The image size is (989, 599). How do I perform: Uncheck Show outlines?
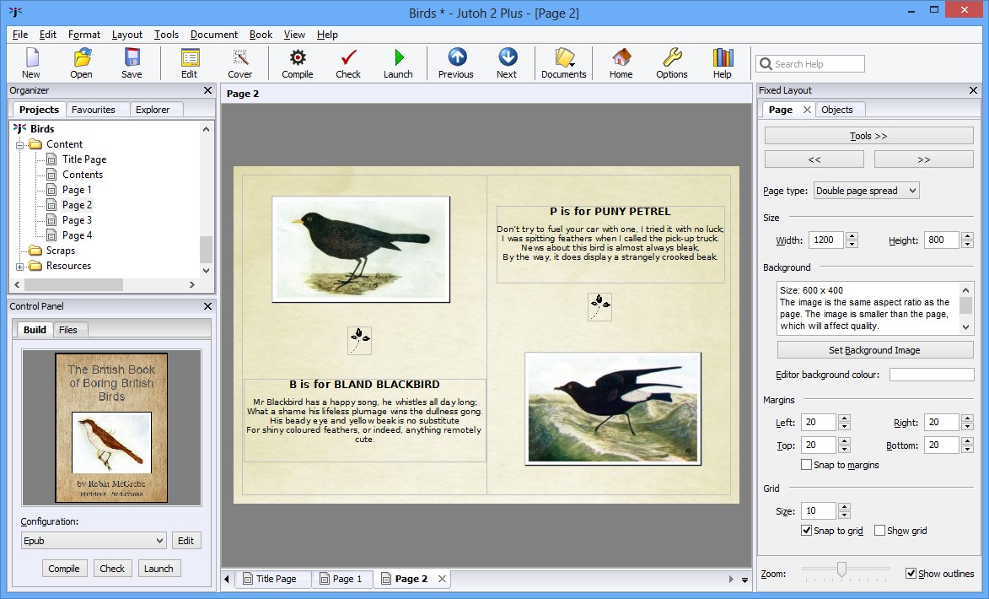pyautogui.click(x=913, y=573)
